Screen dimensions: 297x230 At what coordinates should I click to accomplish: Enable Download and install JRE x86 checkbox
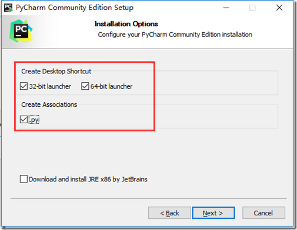[x=24, y=179]
